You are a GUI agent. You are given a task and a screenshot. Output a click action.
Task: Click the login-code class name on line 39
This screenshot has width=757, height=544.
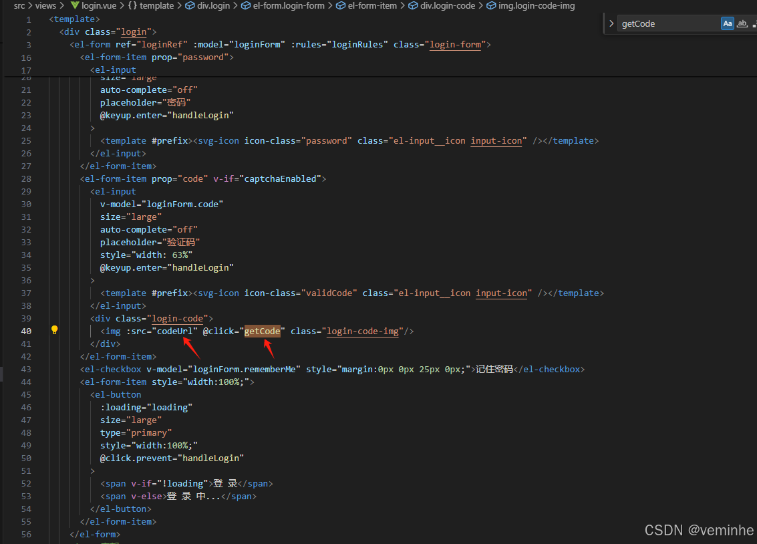pyautogui.click(x=177, y=319)
